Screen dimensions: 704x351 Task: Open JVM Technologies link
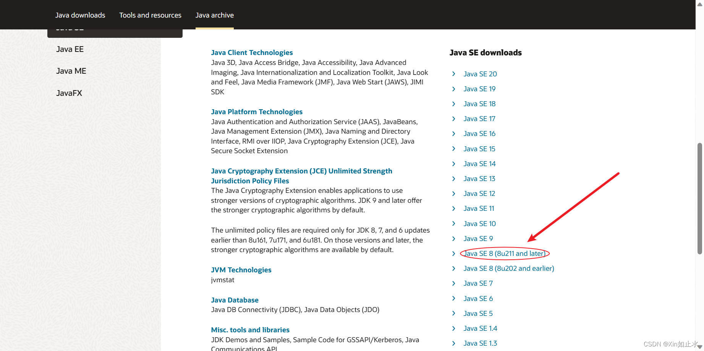241,270
